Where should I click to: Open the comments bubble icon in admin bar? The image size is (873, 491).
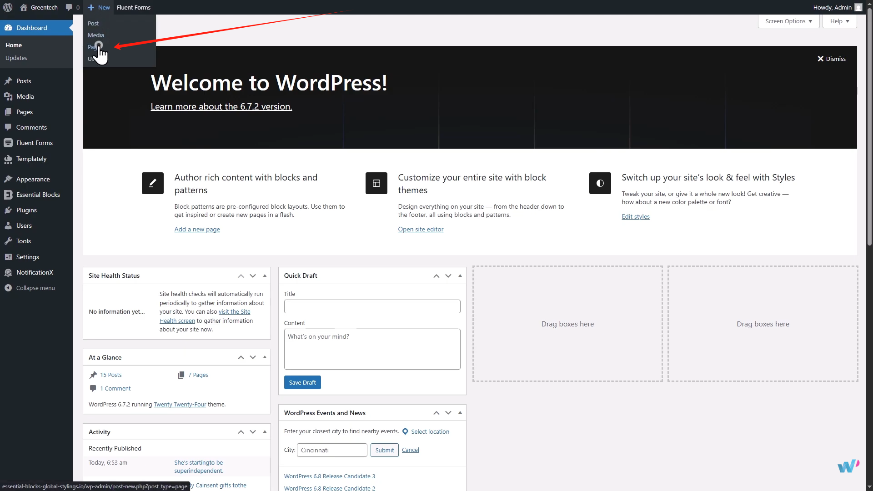pyautogui.click(x=69, y=7)
